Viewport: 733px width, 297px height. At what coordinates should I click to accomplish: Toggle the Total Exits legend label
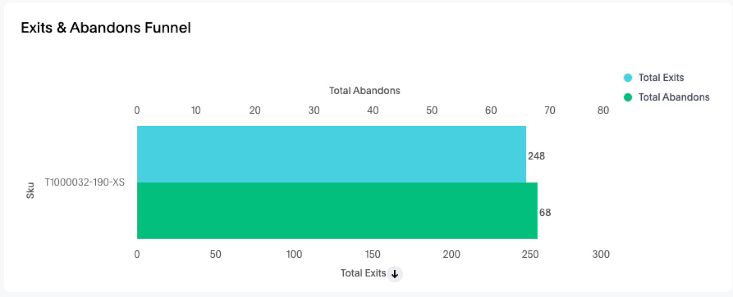(661, 78)
